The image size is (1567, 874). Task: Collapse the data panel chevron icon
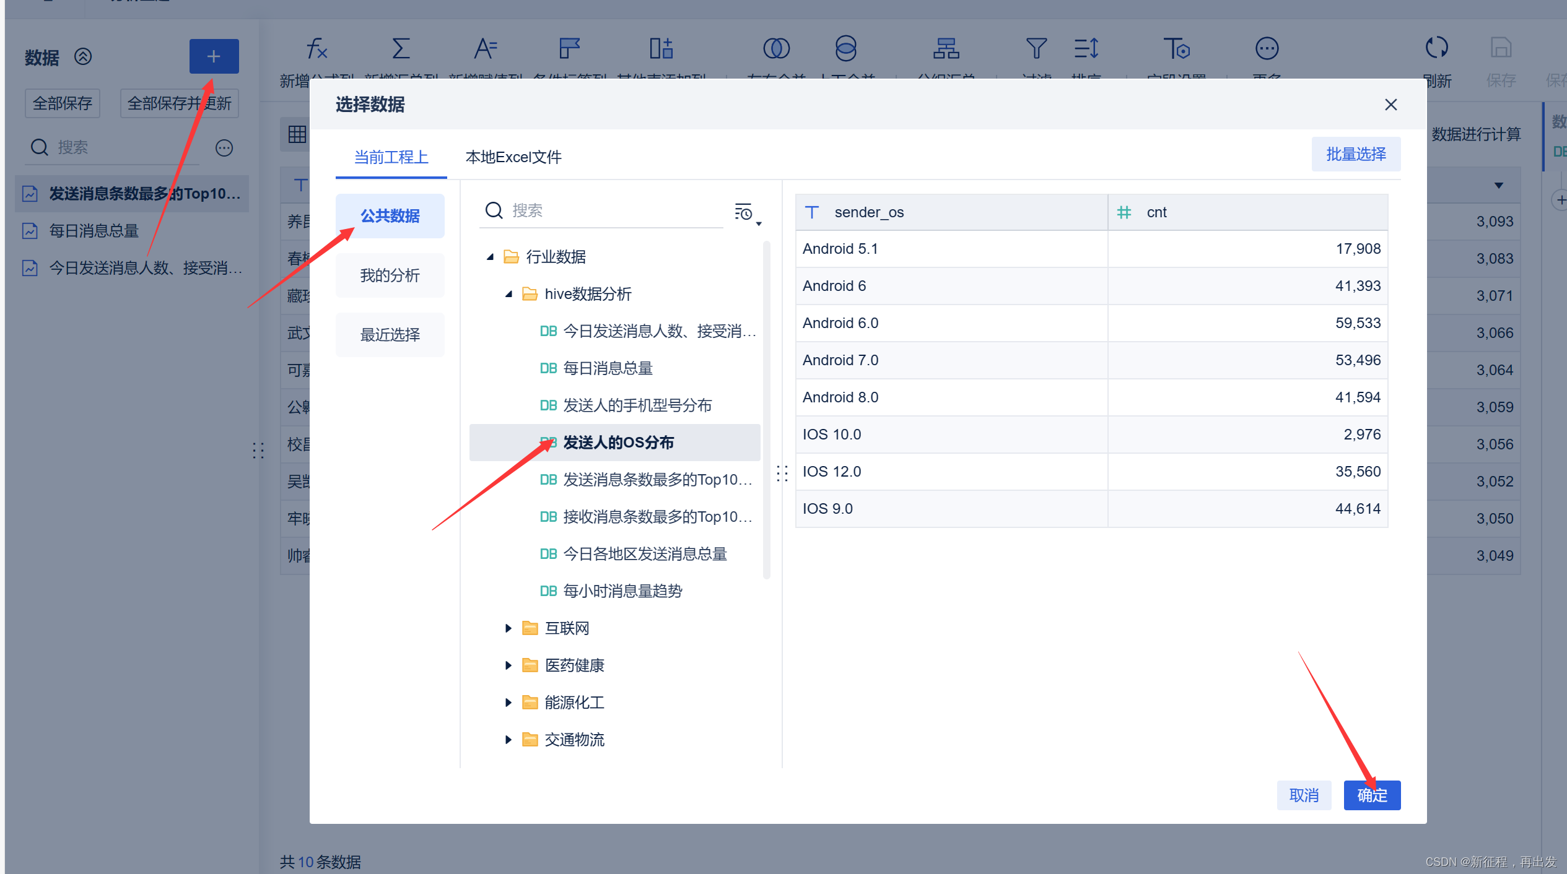click(x=83, y=56)
